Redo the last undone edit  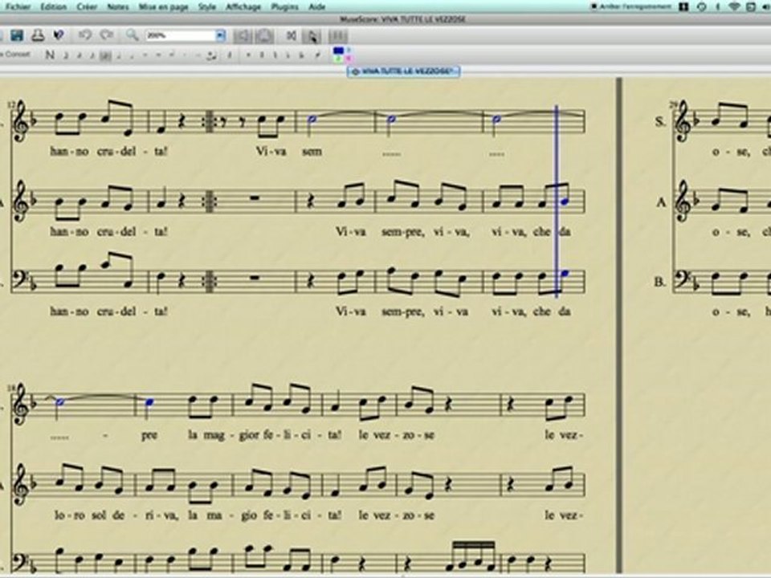(x=107, y=35)
